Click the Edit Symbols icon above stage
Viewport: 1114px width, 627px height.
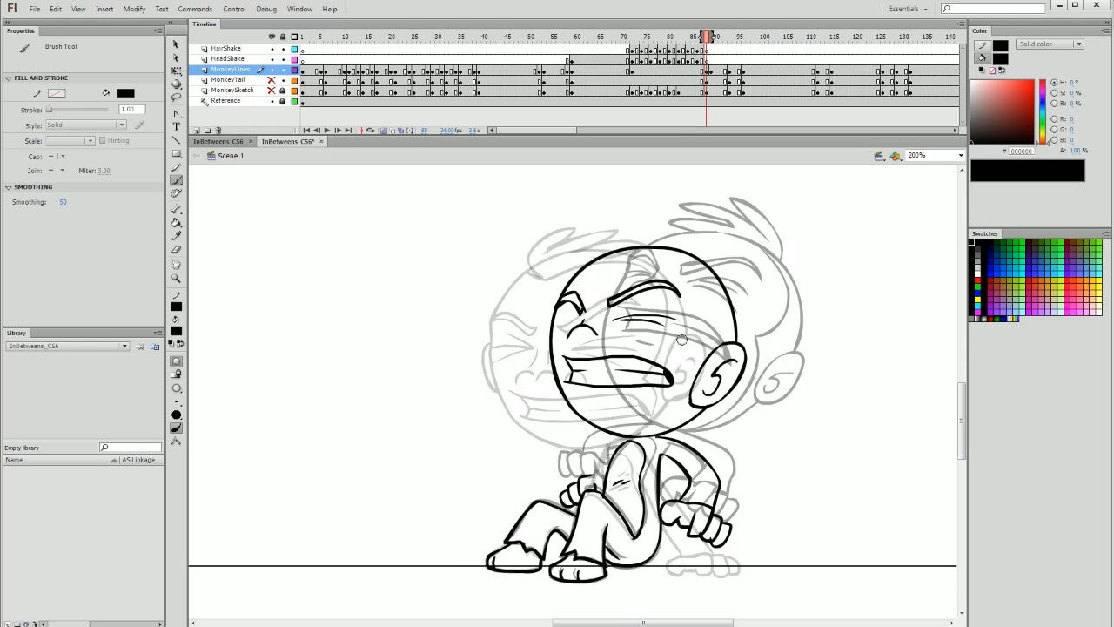[896, 156]
